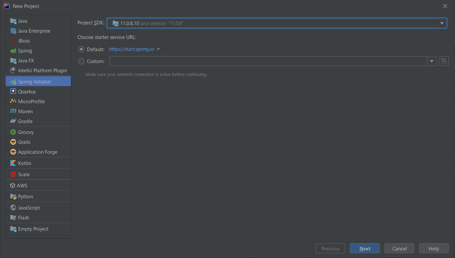Select IntelliJ Platform Plugin label

pos(42,71)
